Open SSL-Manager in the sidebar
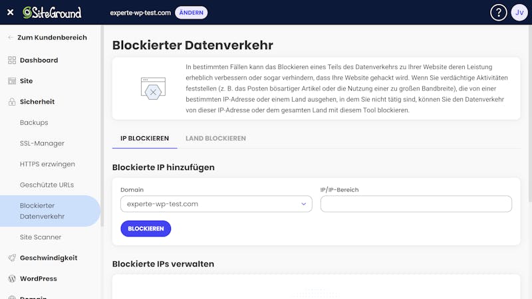Image resolution: width=532 pixels, height=299 pixels. click(x=42, y=144)
